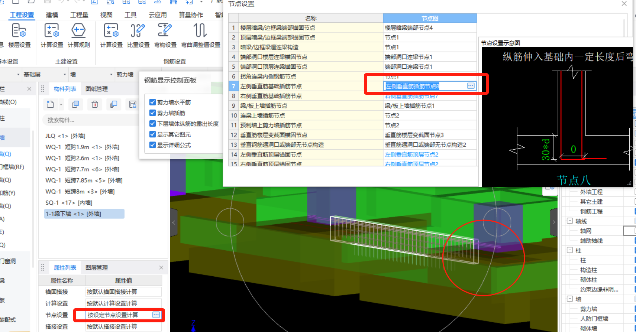Select component WQ-1 短跨1.9m <1>
636x332 pixels.
(82, 147)
